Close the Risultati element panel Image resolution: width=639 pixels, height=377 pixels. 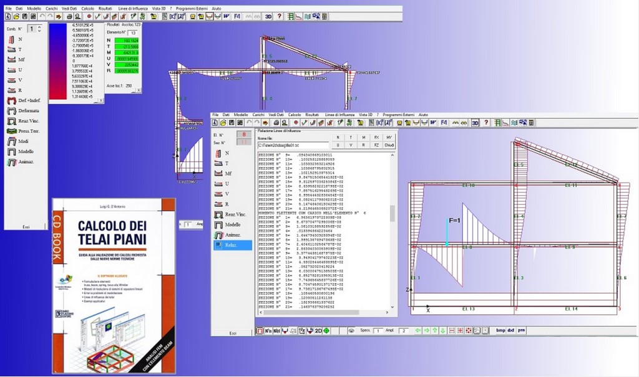[138, 90]
